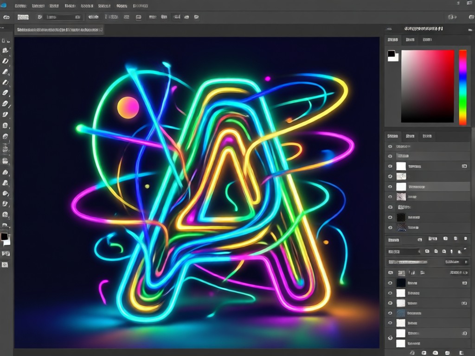This screenshot has width=475, height=356.
Task: Click the last icon in the layers panel footer
Action: point(462,353)
